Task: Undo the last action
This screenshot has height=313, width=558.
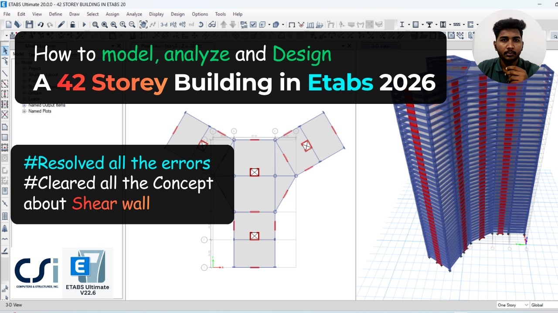Action: [41, 25]
